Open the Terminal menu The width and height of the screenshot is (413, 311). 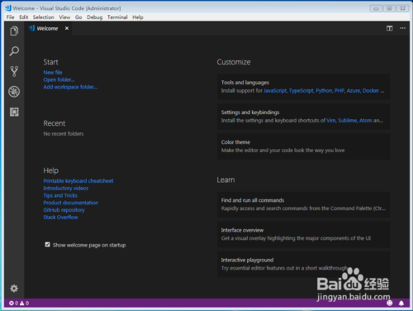tap(117, 17)
